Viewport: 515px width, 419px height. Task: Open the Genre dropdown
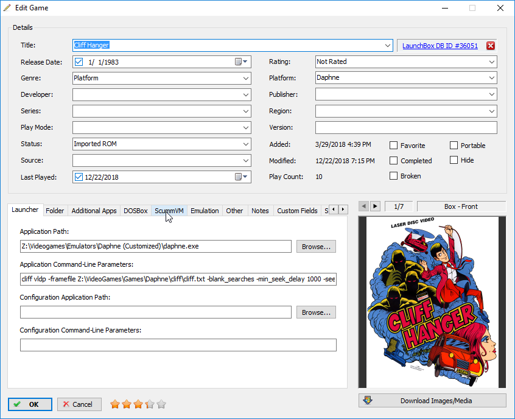246,78
